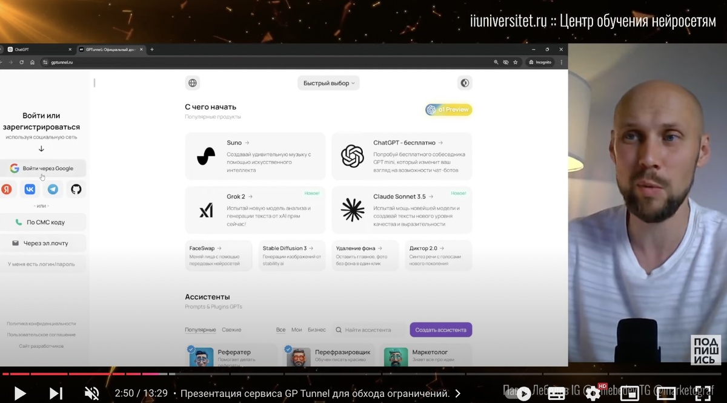Click the Telegram login icon
Viewport: 727px width, 403px height.
[x=53, y=189]
